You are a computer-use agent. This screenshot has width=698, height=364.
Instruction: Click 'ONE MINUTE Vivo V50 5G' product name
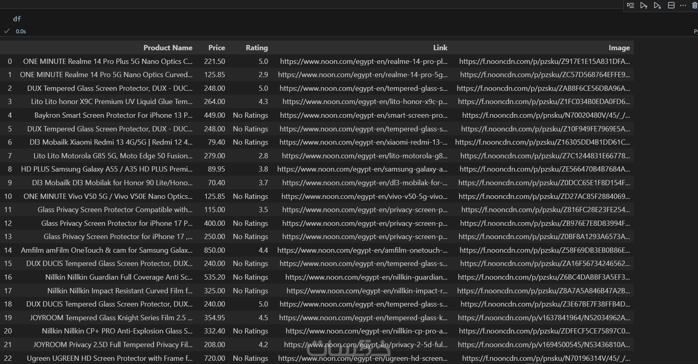pyautogui.click(x=108, y=196)
